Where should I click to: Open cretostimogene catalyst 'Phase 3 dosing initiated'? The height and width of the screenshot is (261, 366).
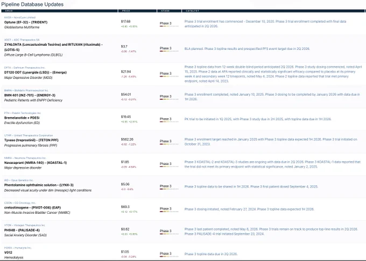click(249, 209)
